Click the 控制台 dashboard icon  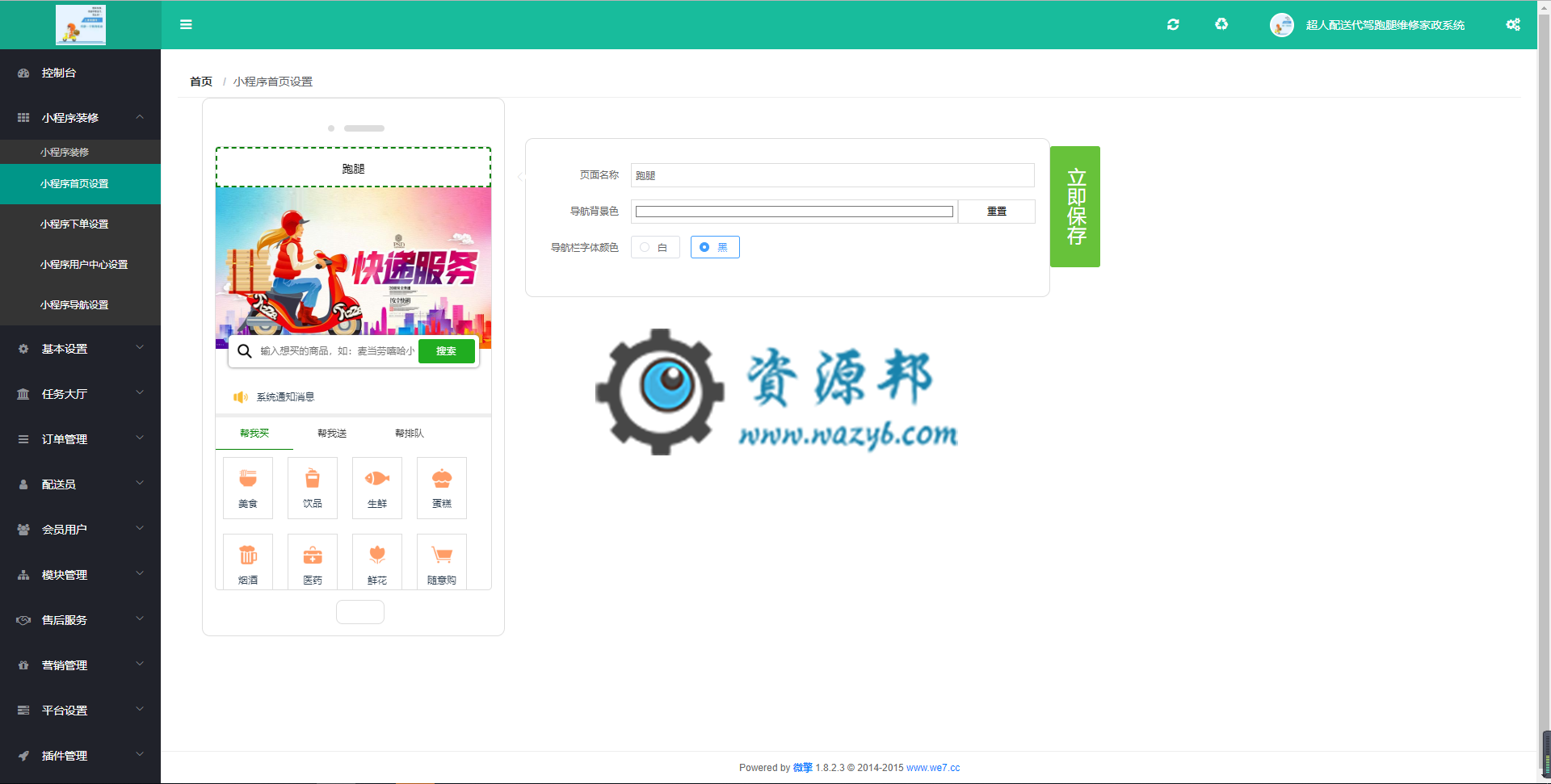pos(23,73)
